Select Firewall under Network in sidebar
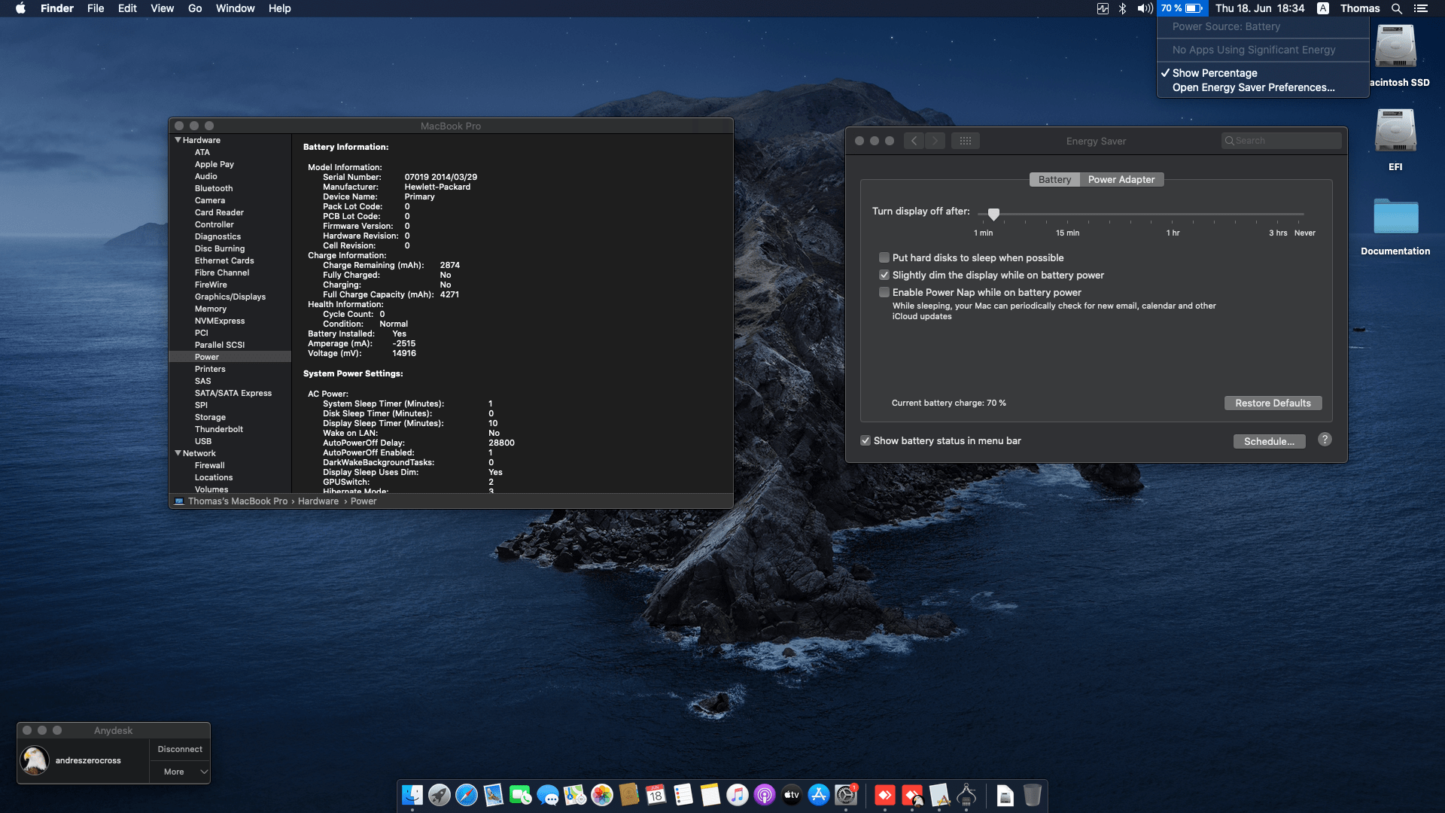 coord(230,465)
